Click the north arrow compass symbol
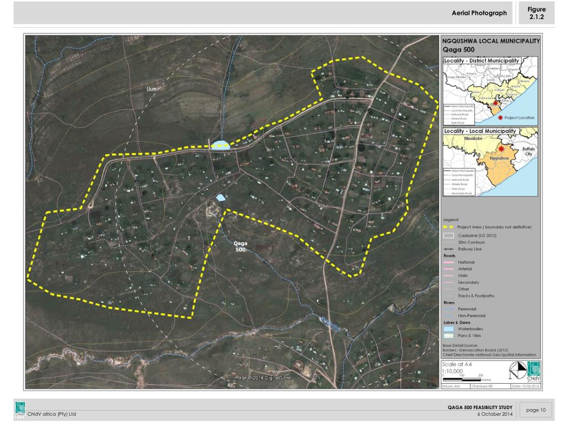566x424 pixels. [517, 371]
